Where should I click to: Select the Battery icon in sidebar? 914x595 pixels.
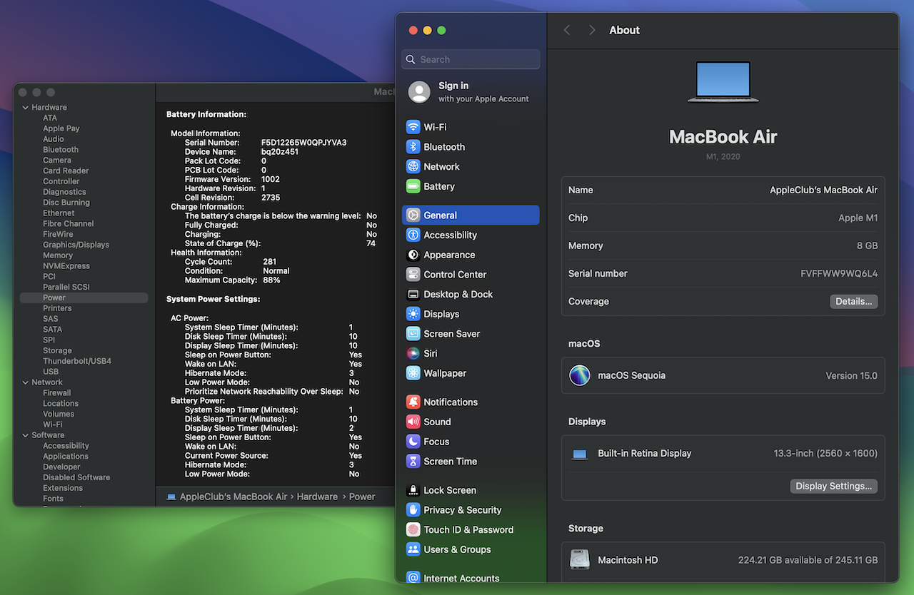[x=413, y=186]
